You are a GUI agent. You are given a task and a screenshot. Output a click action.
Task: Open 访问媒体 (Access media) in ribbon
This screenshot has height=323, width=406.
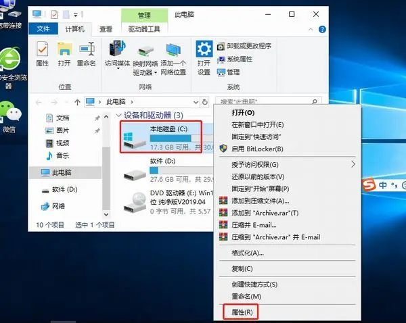117,55
